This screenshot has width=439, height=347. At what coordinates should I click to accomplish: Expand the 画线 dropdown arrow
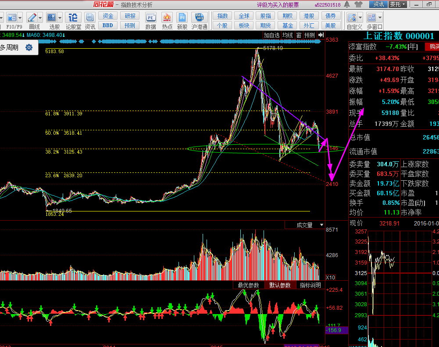40,18
